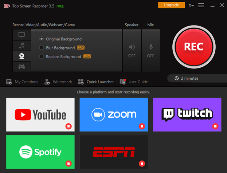Screen dimensions: 227x173
Task: Select the audio-only recording music note icon
Action: 22,46
